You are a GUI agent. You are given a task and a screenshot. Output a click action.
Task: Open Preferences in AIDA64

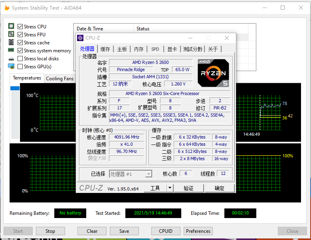(x=198, y=231)
